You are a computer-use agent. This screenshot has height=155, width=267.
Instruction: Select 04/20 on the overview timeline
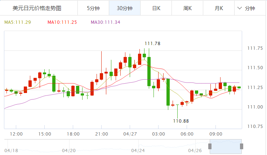coord(68,150)
